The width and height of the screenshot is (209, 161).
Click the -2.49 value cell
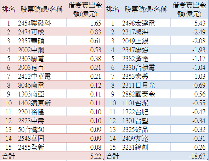click(190, 32)
